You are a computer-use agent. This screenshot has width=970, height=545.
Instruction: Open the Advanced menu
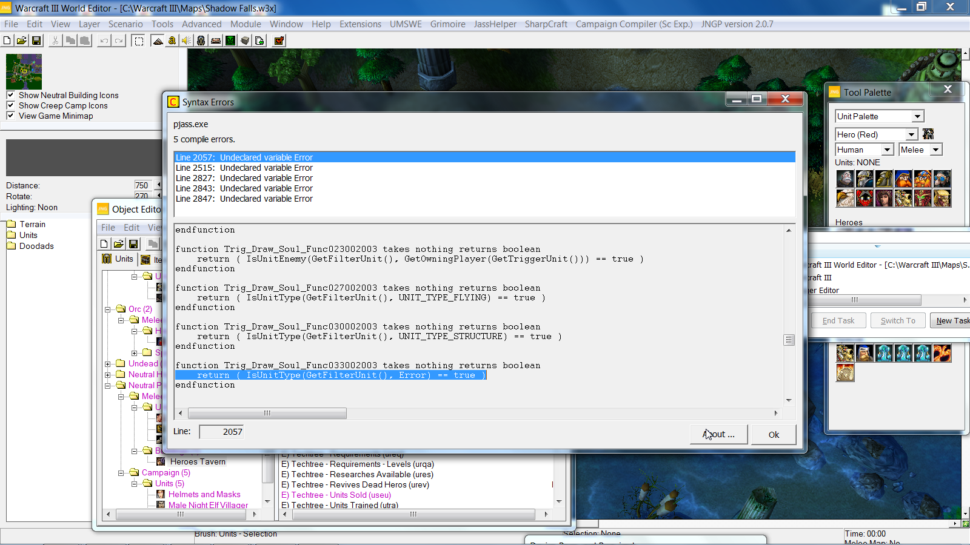tap(202, 24)
